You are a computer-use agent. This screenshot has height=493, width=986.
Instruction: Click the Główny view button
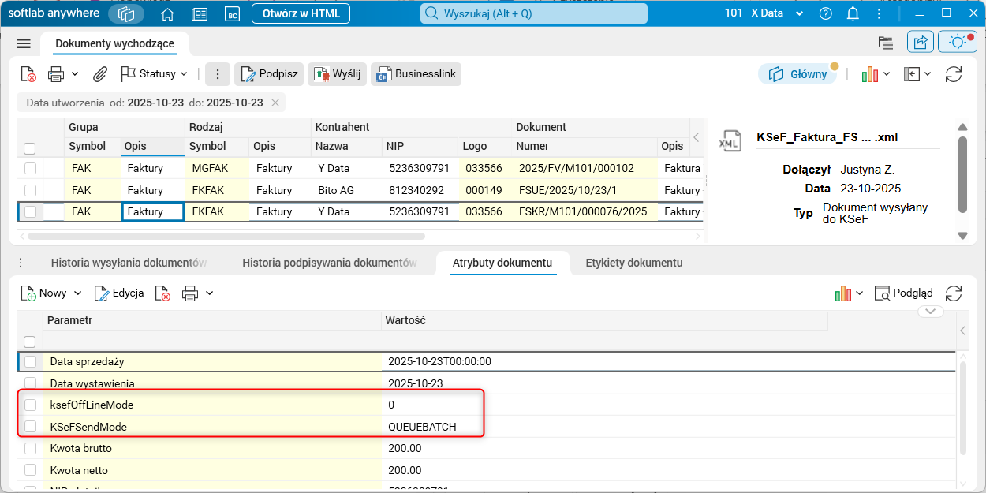(x=797, y=74)
